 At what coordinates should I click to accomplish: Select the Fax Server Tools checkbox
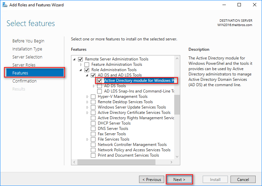tap(93, 134)
